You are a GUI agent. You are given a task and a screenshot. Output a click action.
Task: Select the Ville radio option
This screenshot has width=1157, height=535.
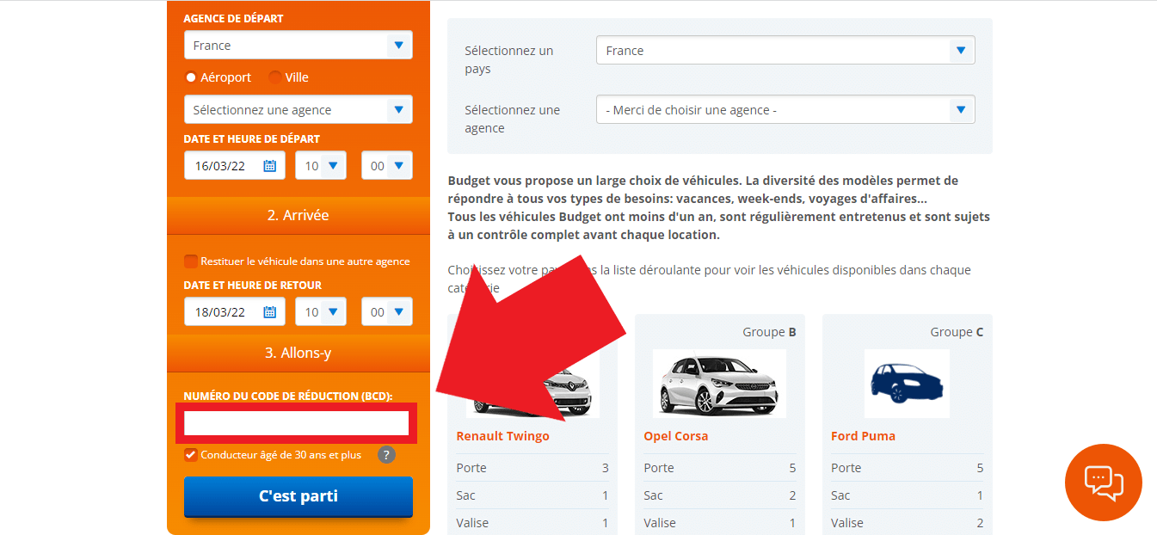275,77
